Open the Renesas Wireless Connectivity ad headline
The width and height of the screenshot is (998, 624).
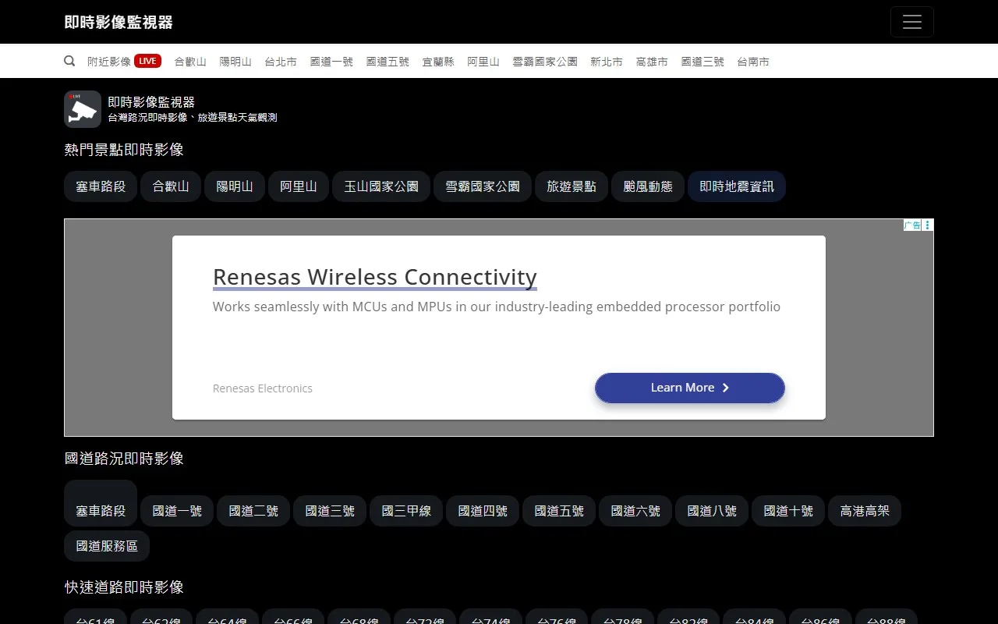375,277
